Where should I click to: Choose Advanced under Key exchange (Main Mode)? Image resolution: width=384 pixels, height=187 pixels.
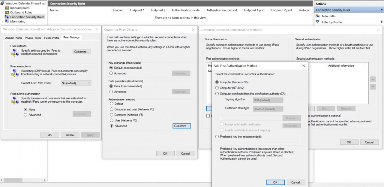click(111, 73)
